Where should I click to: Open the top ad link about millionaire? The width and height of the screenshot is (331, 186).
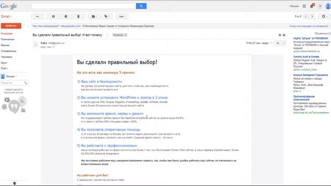56,26
